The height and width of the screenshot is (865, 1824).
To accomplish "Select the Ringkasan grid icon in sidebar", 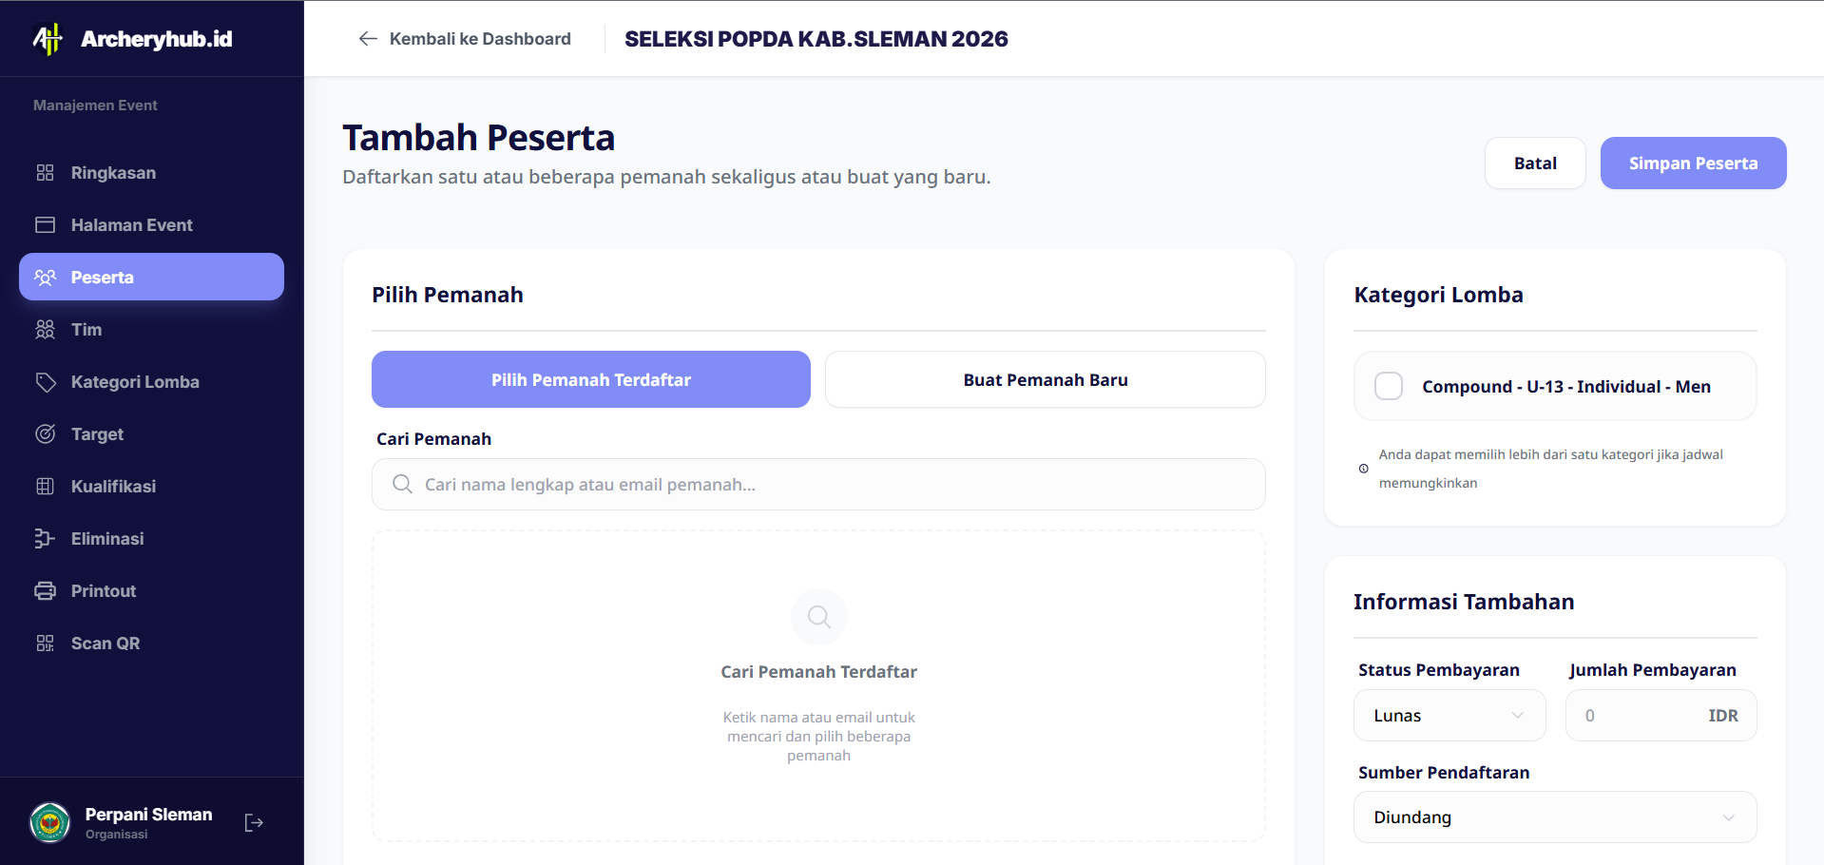I will pyautogui.click(x=45, y=172).
